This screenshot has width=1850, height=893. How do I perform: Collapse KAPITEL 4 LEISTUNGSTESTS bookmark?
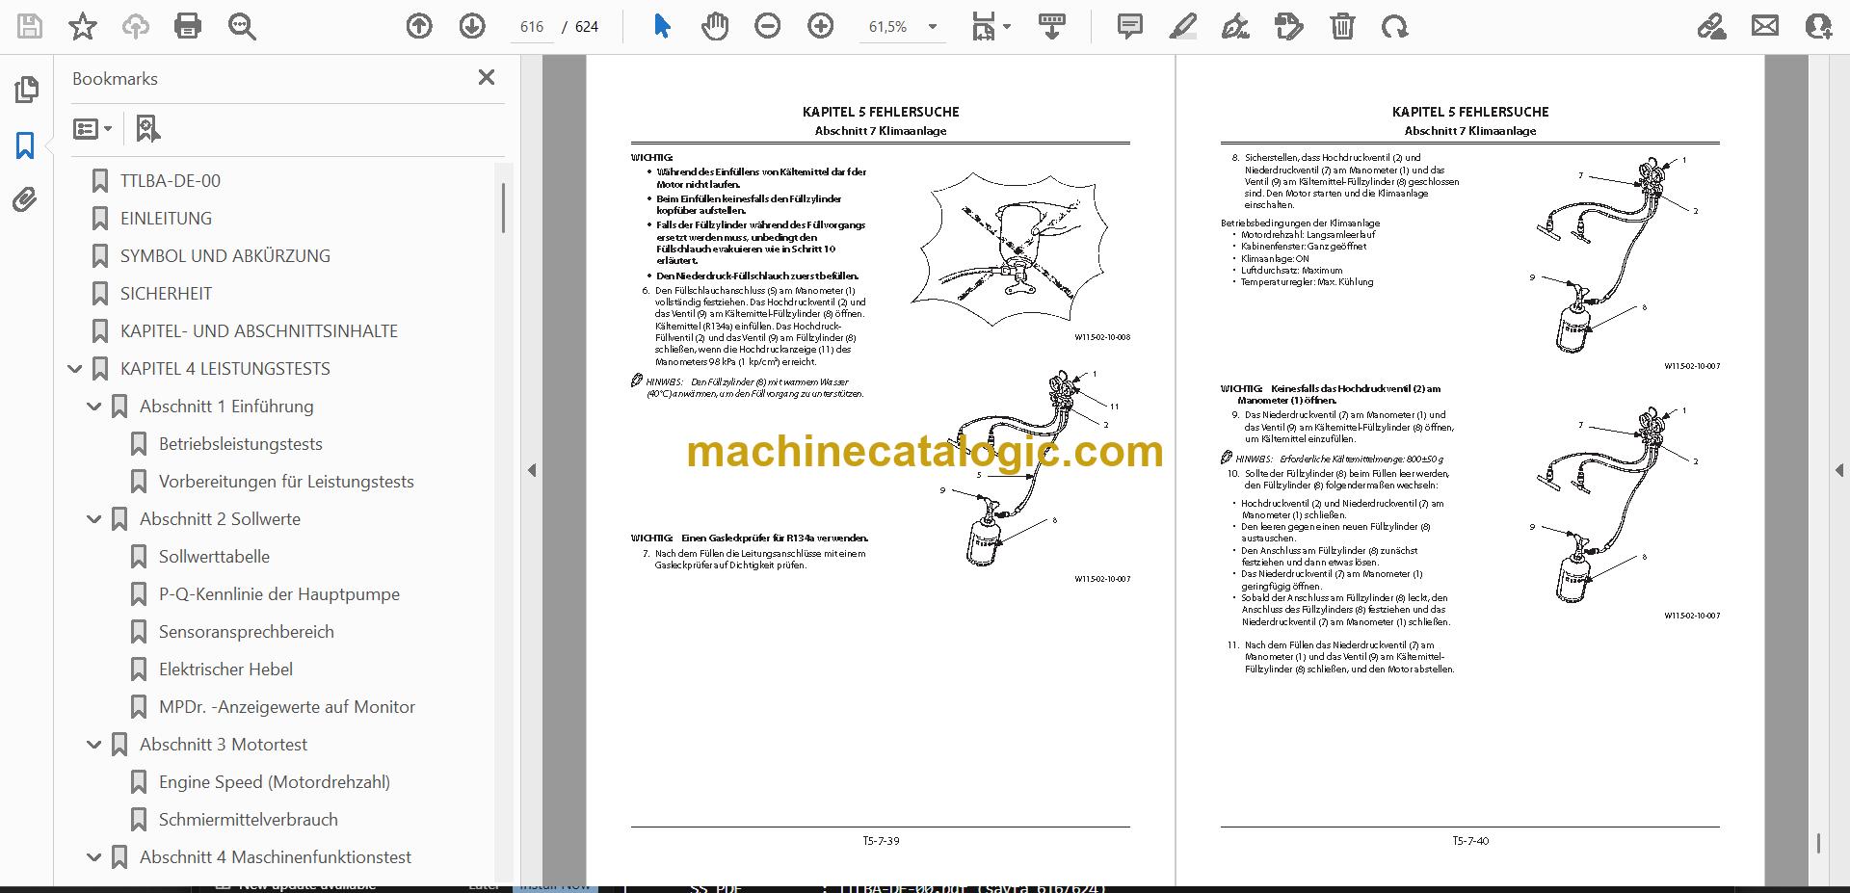click(75, 368)
